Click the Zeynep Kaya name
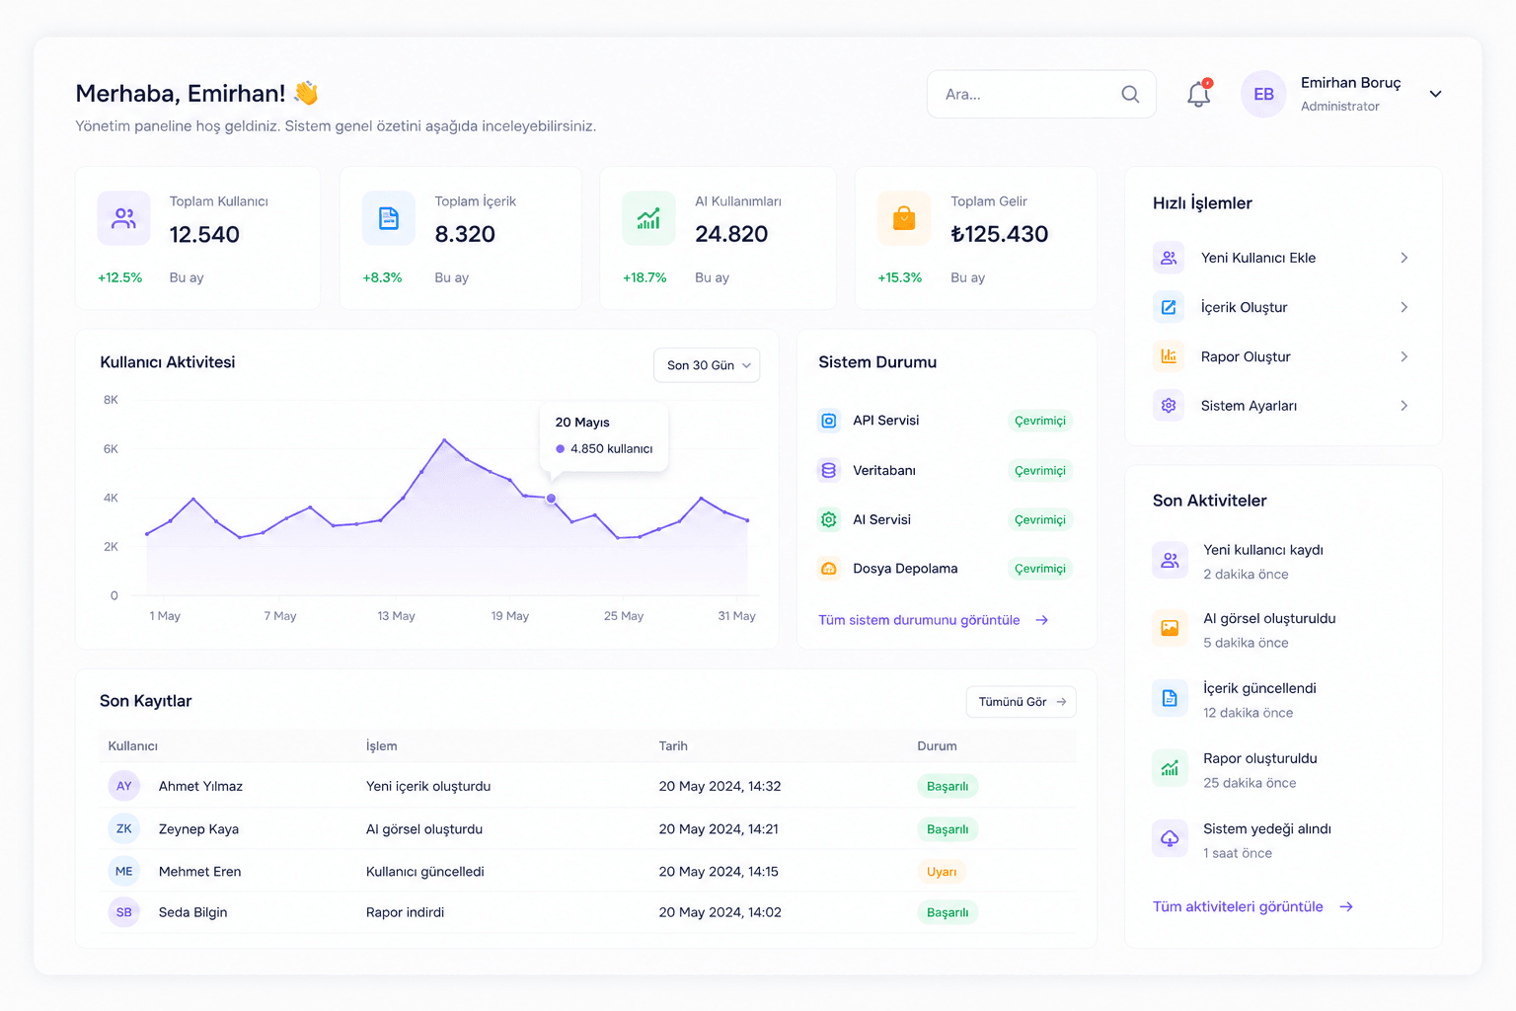The height and width of the screenshot is (1011, 1516). click(x=198, y=829)
